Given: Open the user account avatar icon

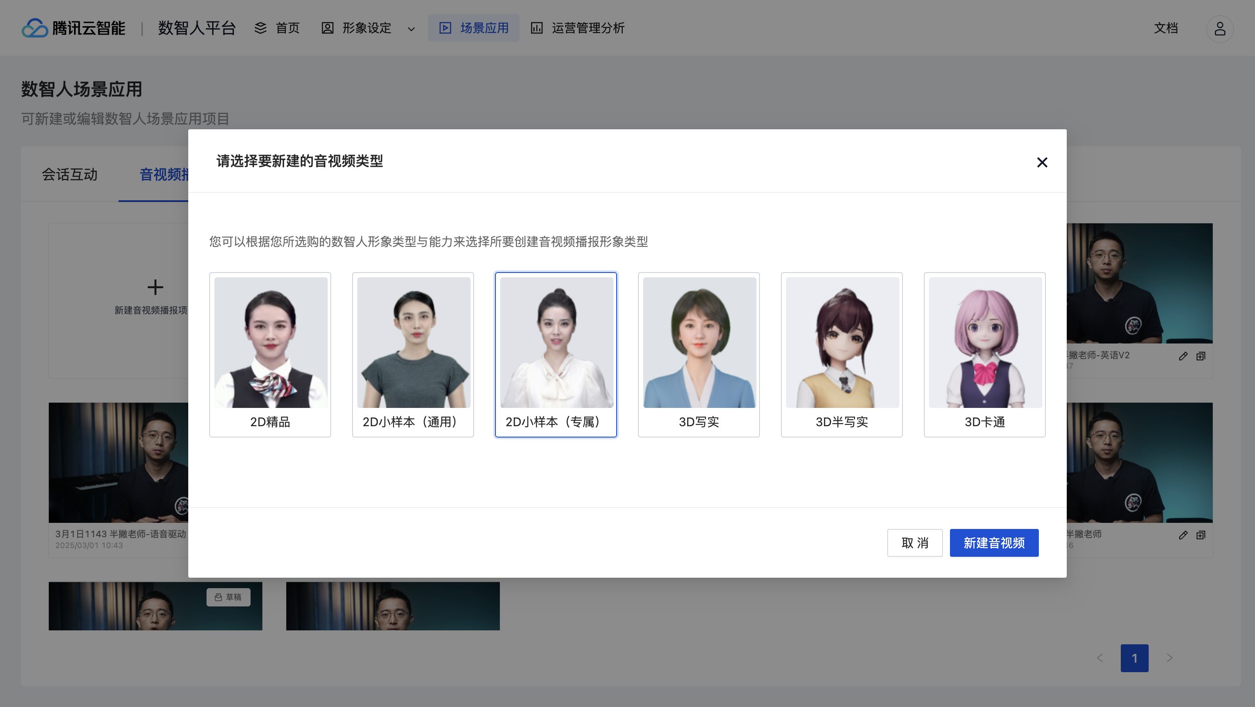Looking at the screenshot, I should 1219,29.
